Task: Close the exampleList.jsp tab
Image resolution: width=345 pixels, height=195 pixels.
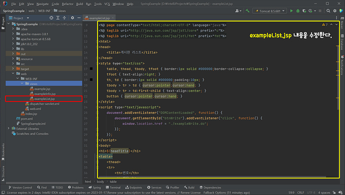Action: click(x=113, y=18)
